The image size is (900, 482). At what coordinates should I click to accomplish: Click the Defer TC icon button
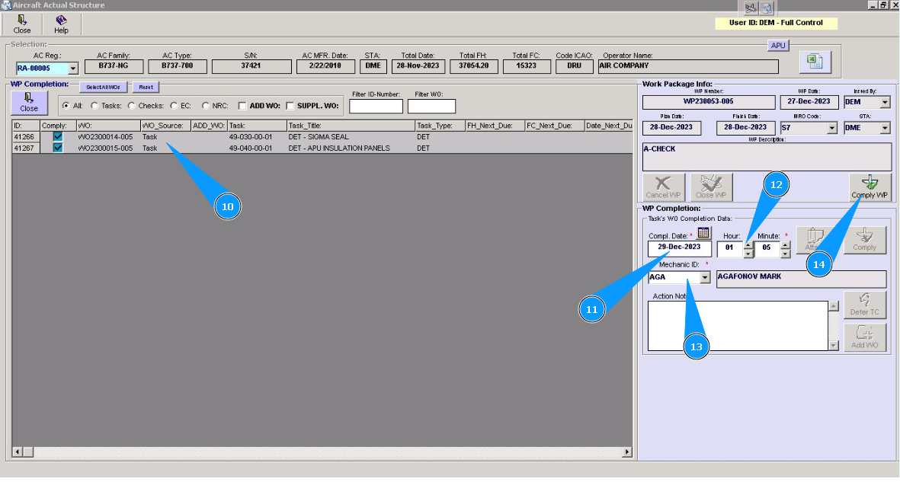pyautogui.click(x=864, y=305)
